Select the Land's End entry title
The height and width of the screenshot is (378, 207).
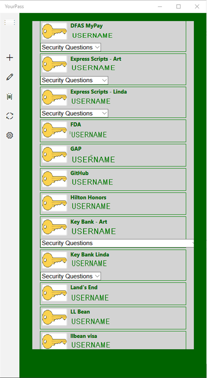coord(84,287)
